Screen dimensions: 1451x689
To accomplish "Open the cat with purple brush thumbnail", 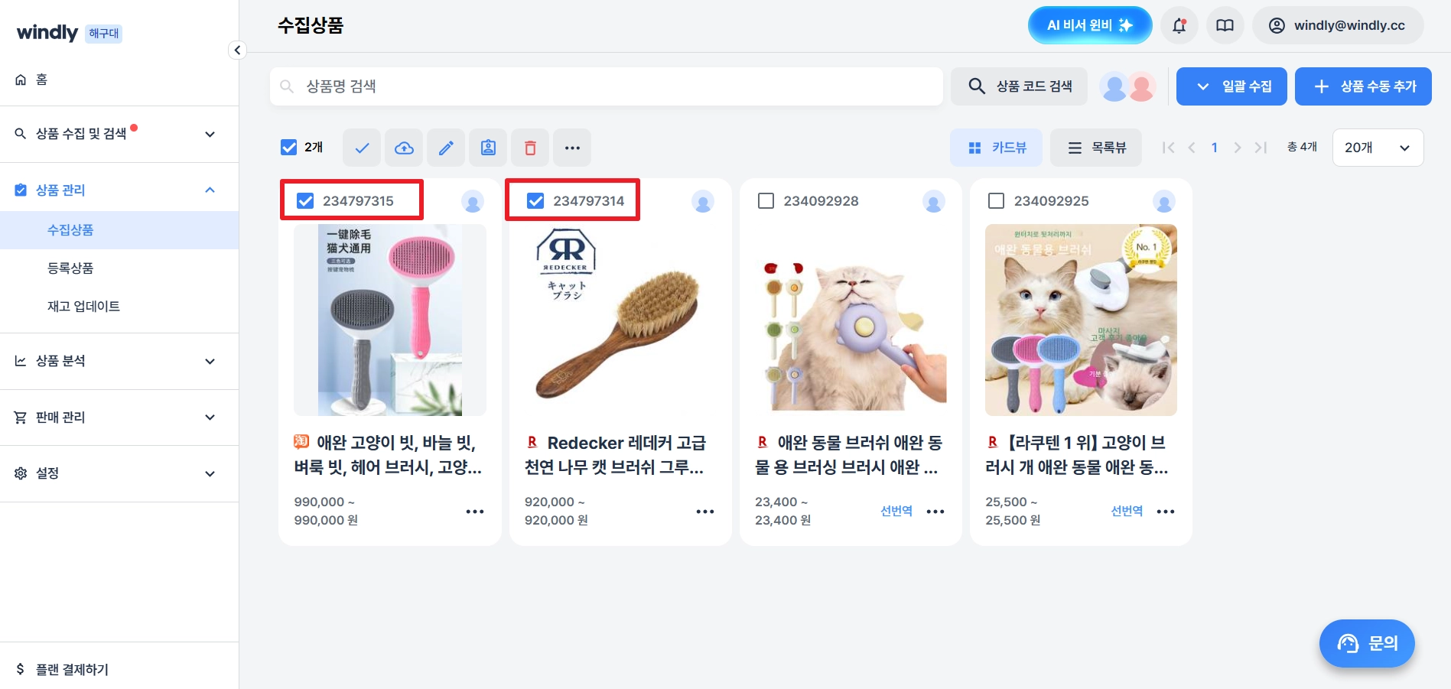I will tap(851, 320).
